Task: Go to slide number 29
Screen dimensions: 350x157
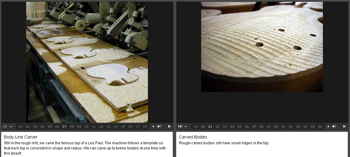Action: [269, 126]
